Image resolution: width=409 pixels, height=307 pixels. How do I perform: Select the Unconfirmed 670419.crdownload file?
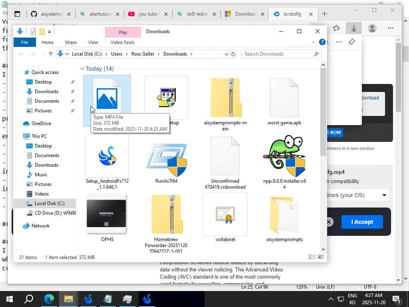pyautogui.click(x=225, y=162)
